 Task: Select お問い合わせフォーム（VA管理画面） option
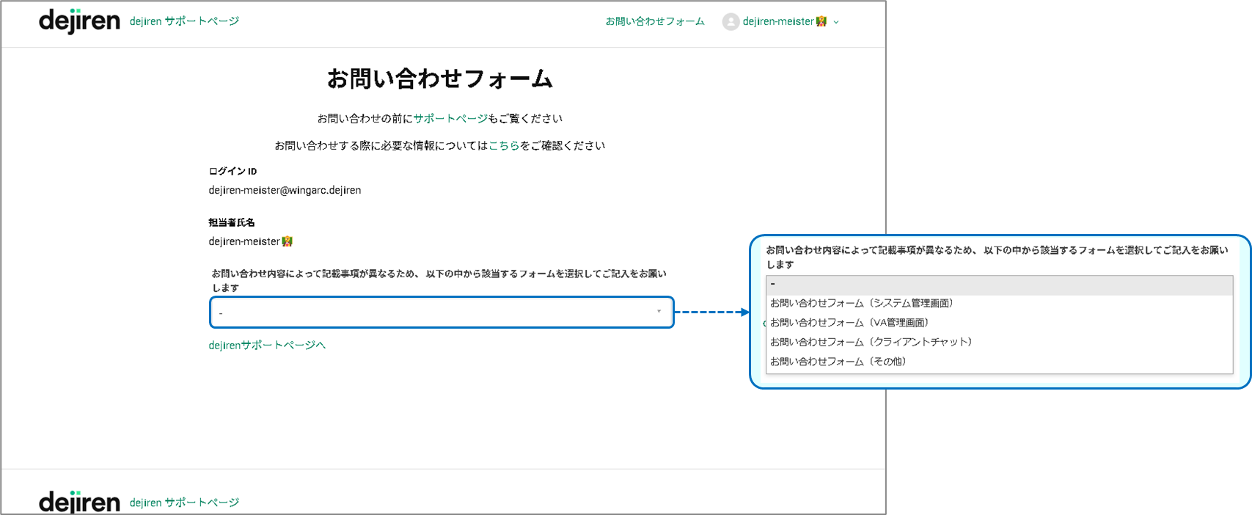pyautogui.click(x=849, y=322)
